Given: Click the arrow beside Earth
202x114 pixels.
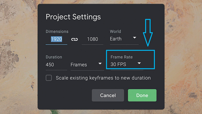Looking at the screenshot, I should [135, 38].
